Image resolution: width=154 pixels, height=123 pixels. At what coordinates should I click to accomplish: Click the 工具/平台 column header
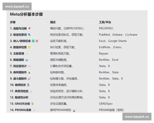click(x=105, y=22)
